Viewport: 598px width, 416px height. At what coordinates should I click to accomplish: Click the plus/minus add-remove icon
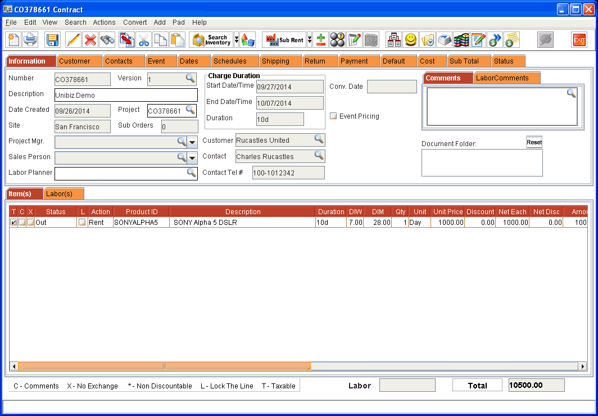[x=320, y=40]
